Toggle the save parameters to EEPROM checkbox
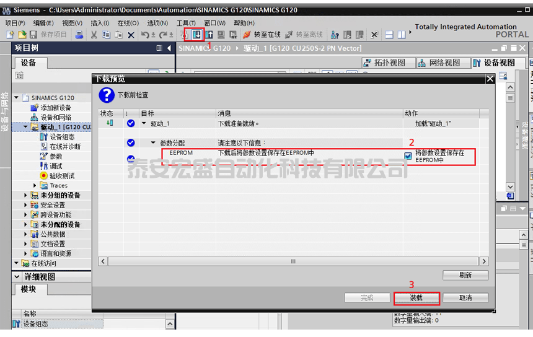This screenshot has width=533, height=337. (408, 156)
